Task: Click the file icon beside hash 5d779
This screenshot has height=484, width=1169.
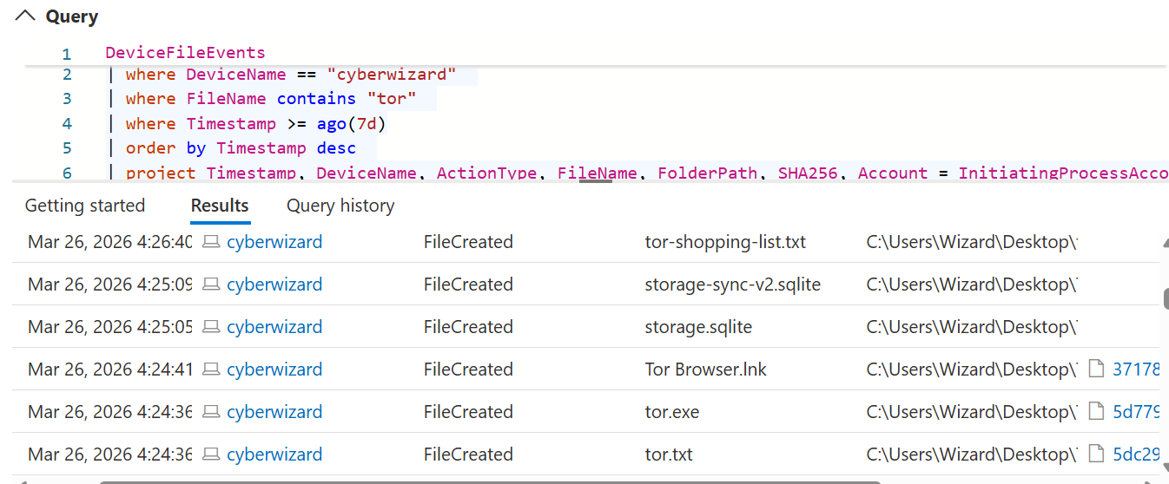Action: [x=1098, y=412]
